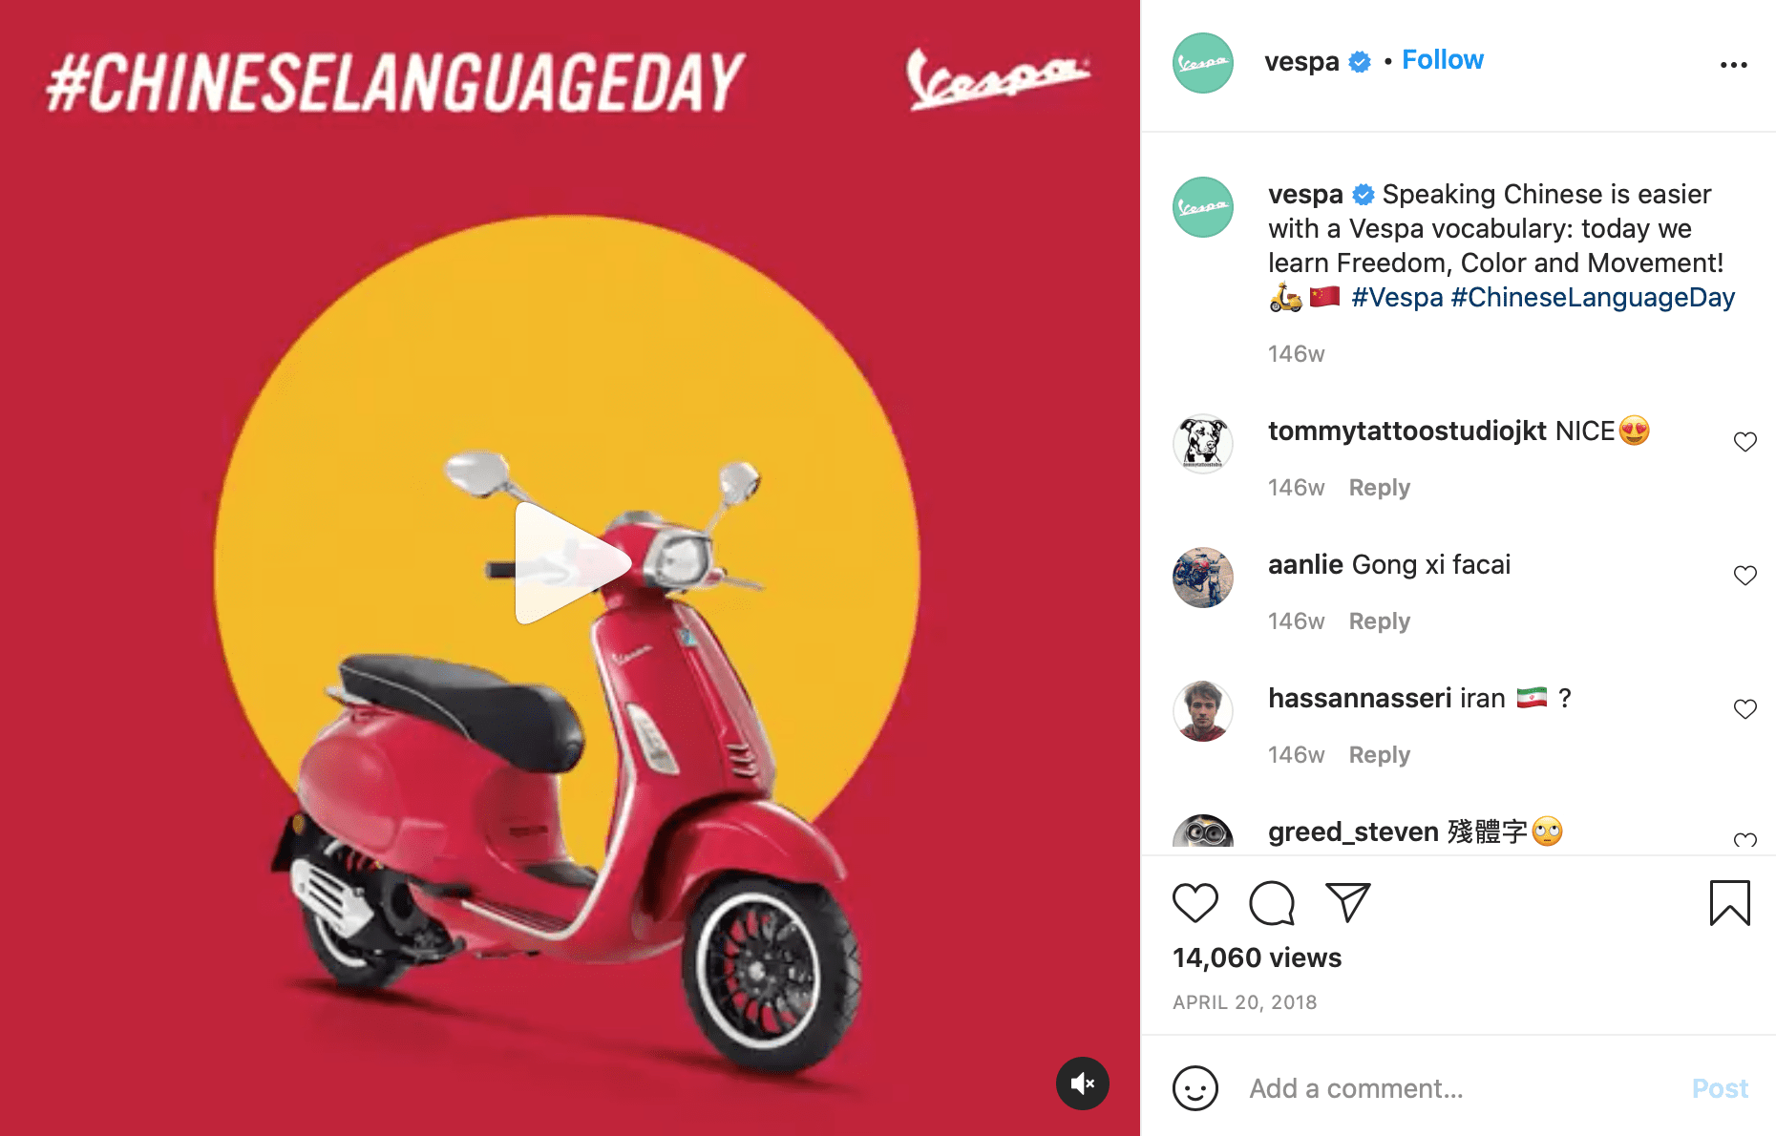Viewport: 1776px width, 1136px height.
Task: Open greed_steven's profile username
Action: coord(1353,831)
